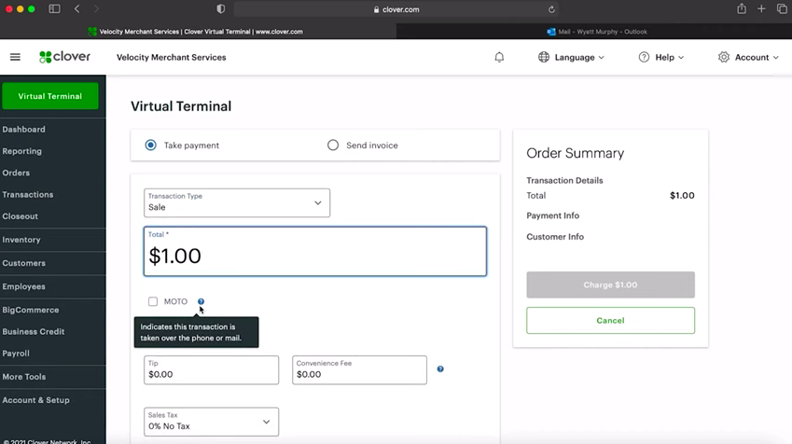Click the Tip input field
Viewport: 792px width, 444px height.
(211, 370)
